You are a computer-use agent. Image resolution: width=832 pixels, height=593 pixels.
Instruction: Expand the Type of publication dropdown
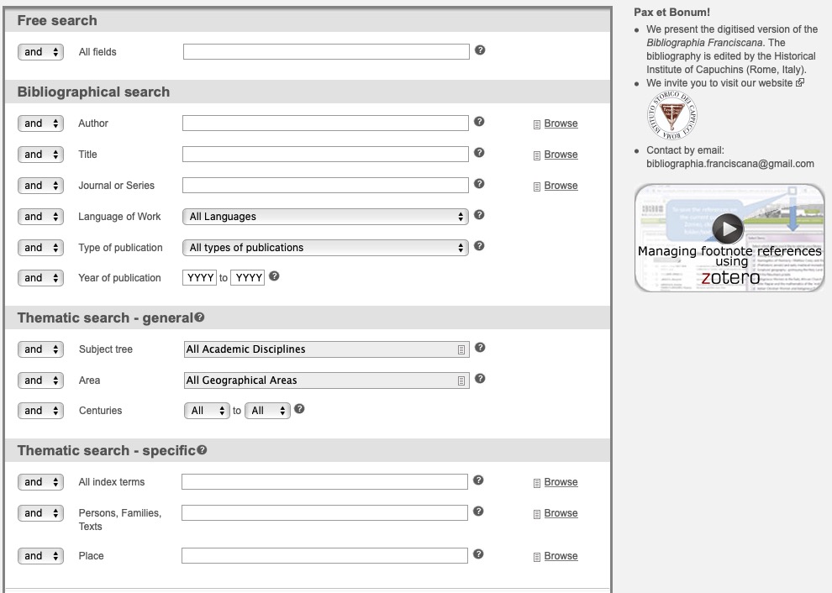pos(324,248)
